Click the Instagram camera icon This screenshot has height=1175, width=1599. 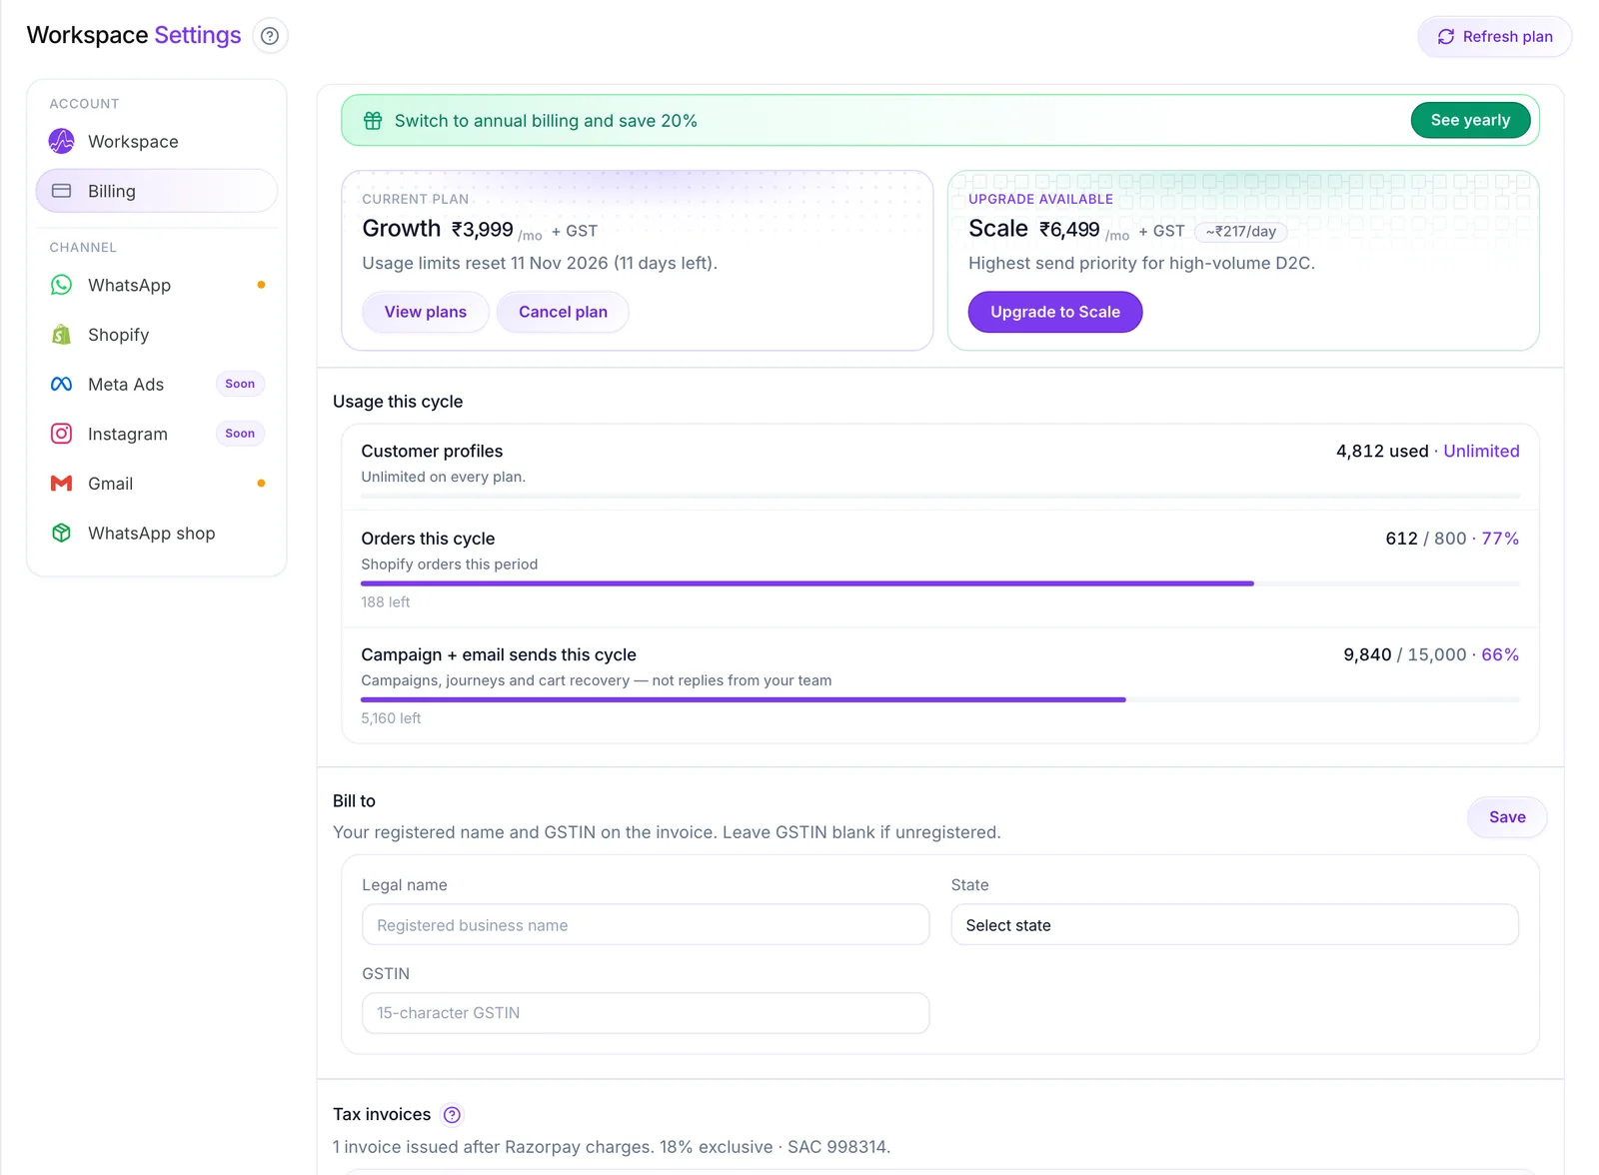click(62, 434)
